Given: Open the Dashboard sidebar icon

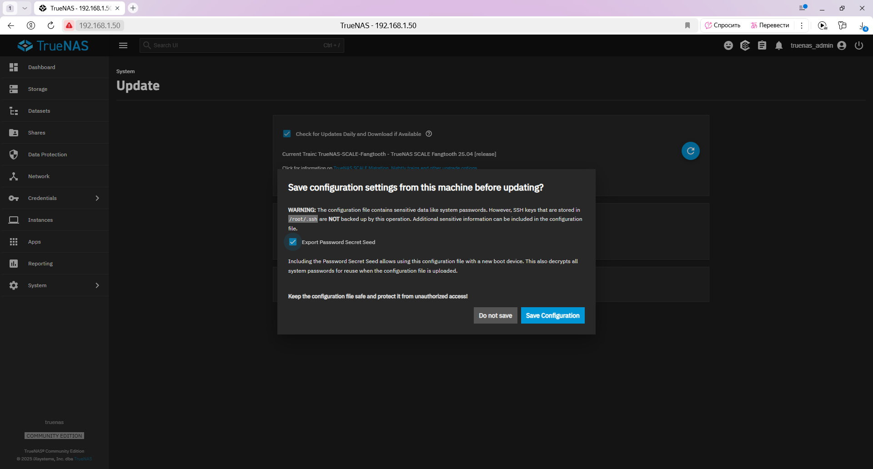Looking at the screenshot, I should (14, 67).
